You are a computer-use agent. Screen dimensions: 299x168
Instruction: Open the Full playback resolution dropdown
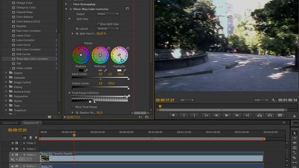click(x=261, y=100)
